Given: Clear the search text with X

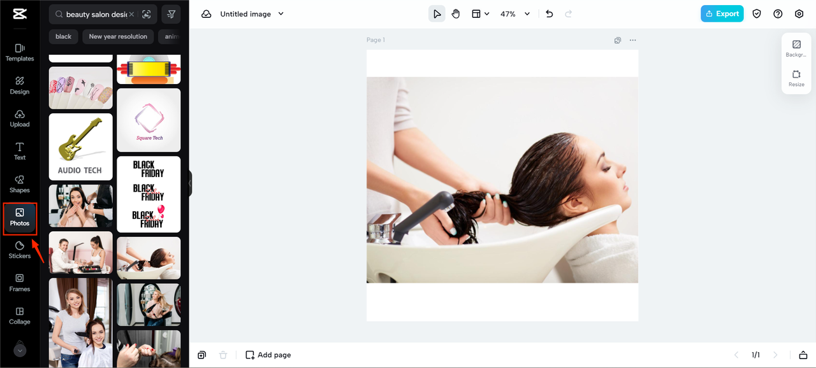Looking at the screenshot, I should (131, 14).
